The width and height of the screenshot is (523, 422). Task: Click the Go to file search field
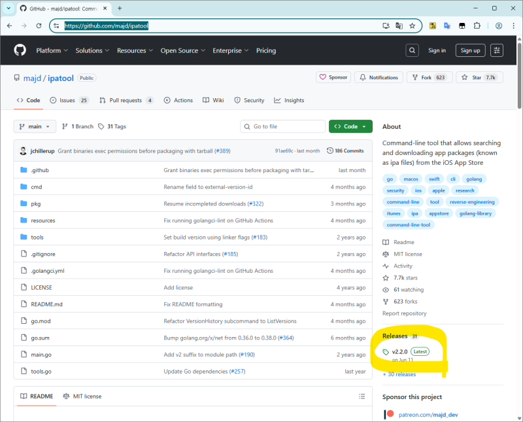pos(282,126)
